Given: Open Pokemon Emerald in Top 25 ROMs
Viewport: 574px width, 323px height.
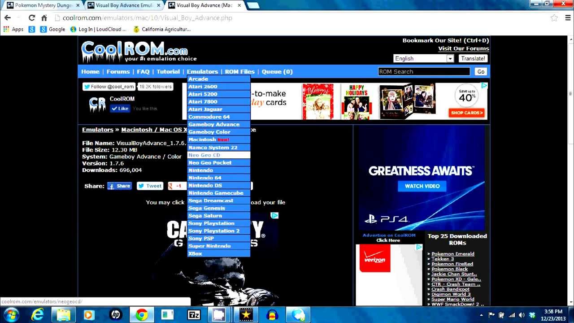Looking at the screenshot, I should [452, 254].
